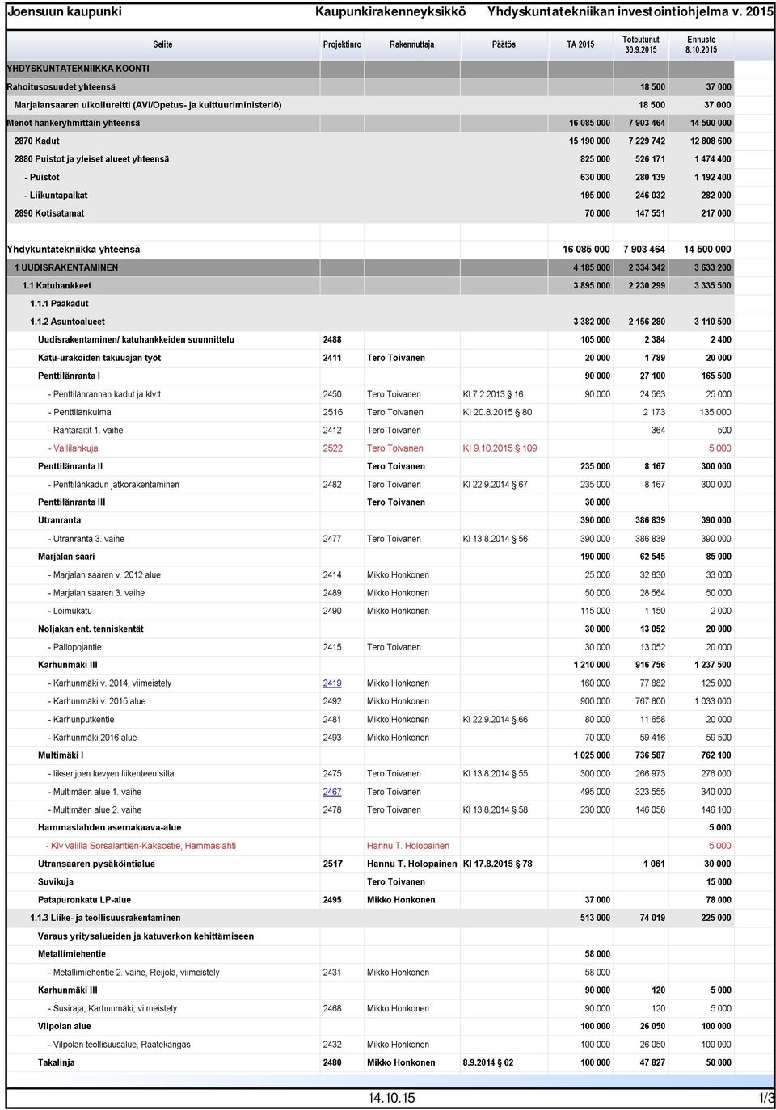Click '- Susiraja, Karhunmäki, viimeistely' row label
776x1110 pixels.
point(112,1008)
